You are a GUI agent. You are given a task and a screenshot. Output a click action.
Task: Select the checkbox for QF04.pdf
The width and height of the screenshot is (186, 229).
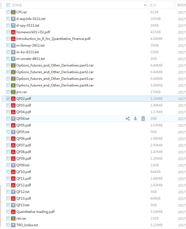click(8, 112)
